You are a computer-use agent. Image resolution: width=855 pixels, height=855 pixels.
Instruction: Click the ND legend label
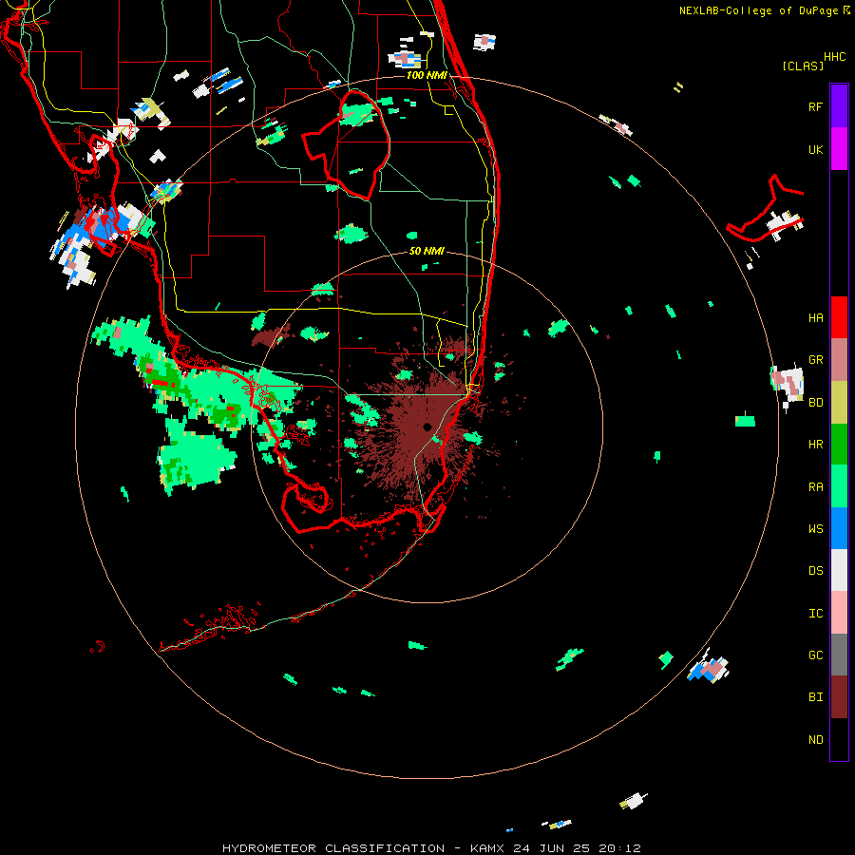pyautogui.click(x=815, y=739)
